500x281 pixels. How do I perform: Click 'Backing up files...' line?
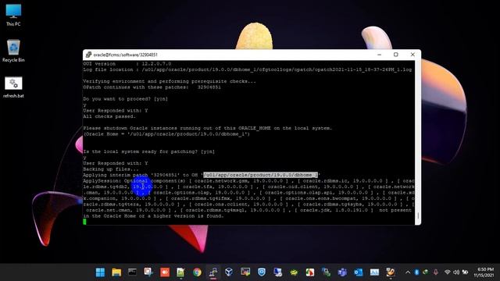111,169
